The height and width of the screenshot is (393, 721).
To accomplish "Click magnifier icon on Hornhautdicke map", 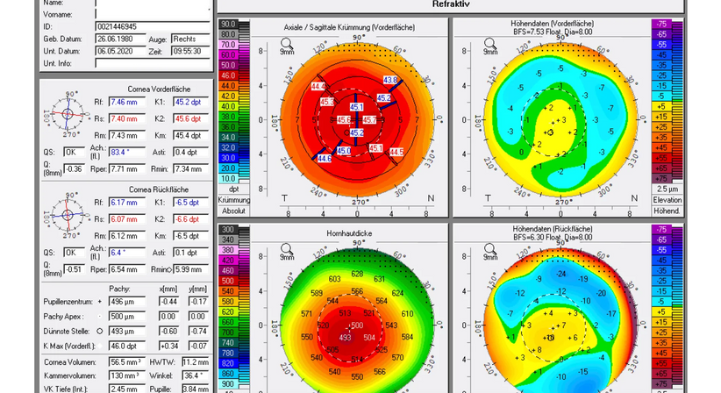I will point(286,249).
